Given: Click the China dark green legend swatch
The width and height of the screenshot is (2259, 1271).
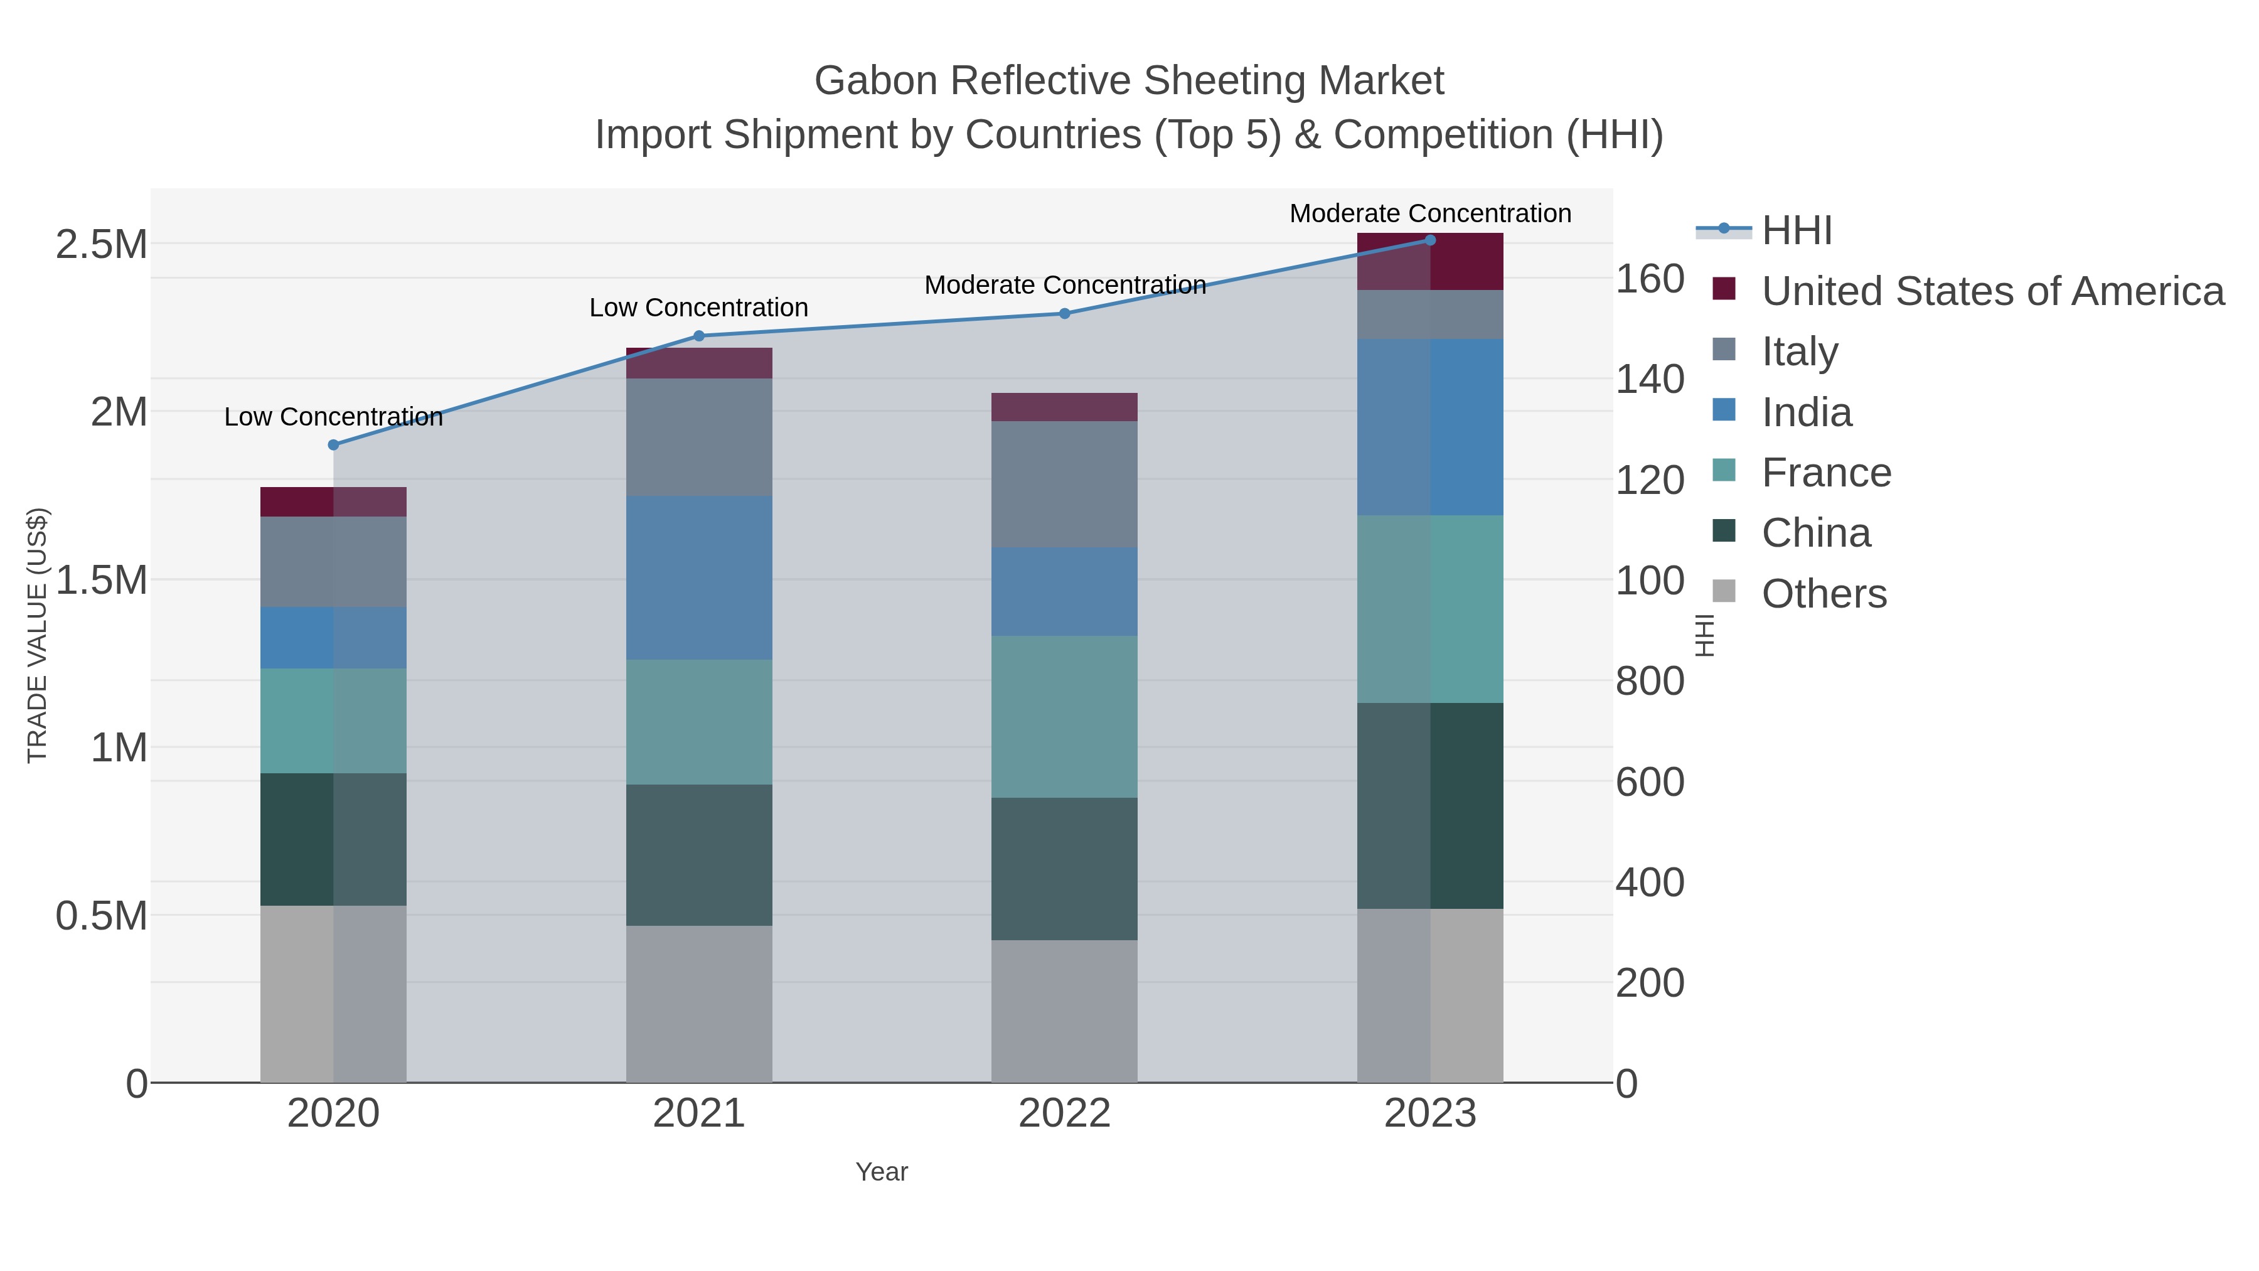Looking at the screenshot, I should coord(1724,530).
